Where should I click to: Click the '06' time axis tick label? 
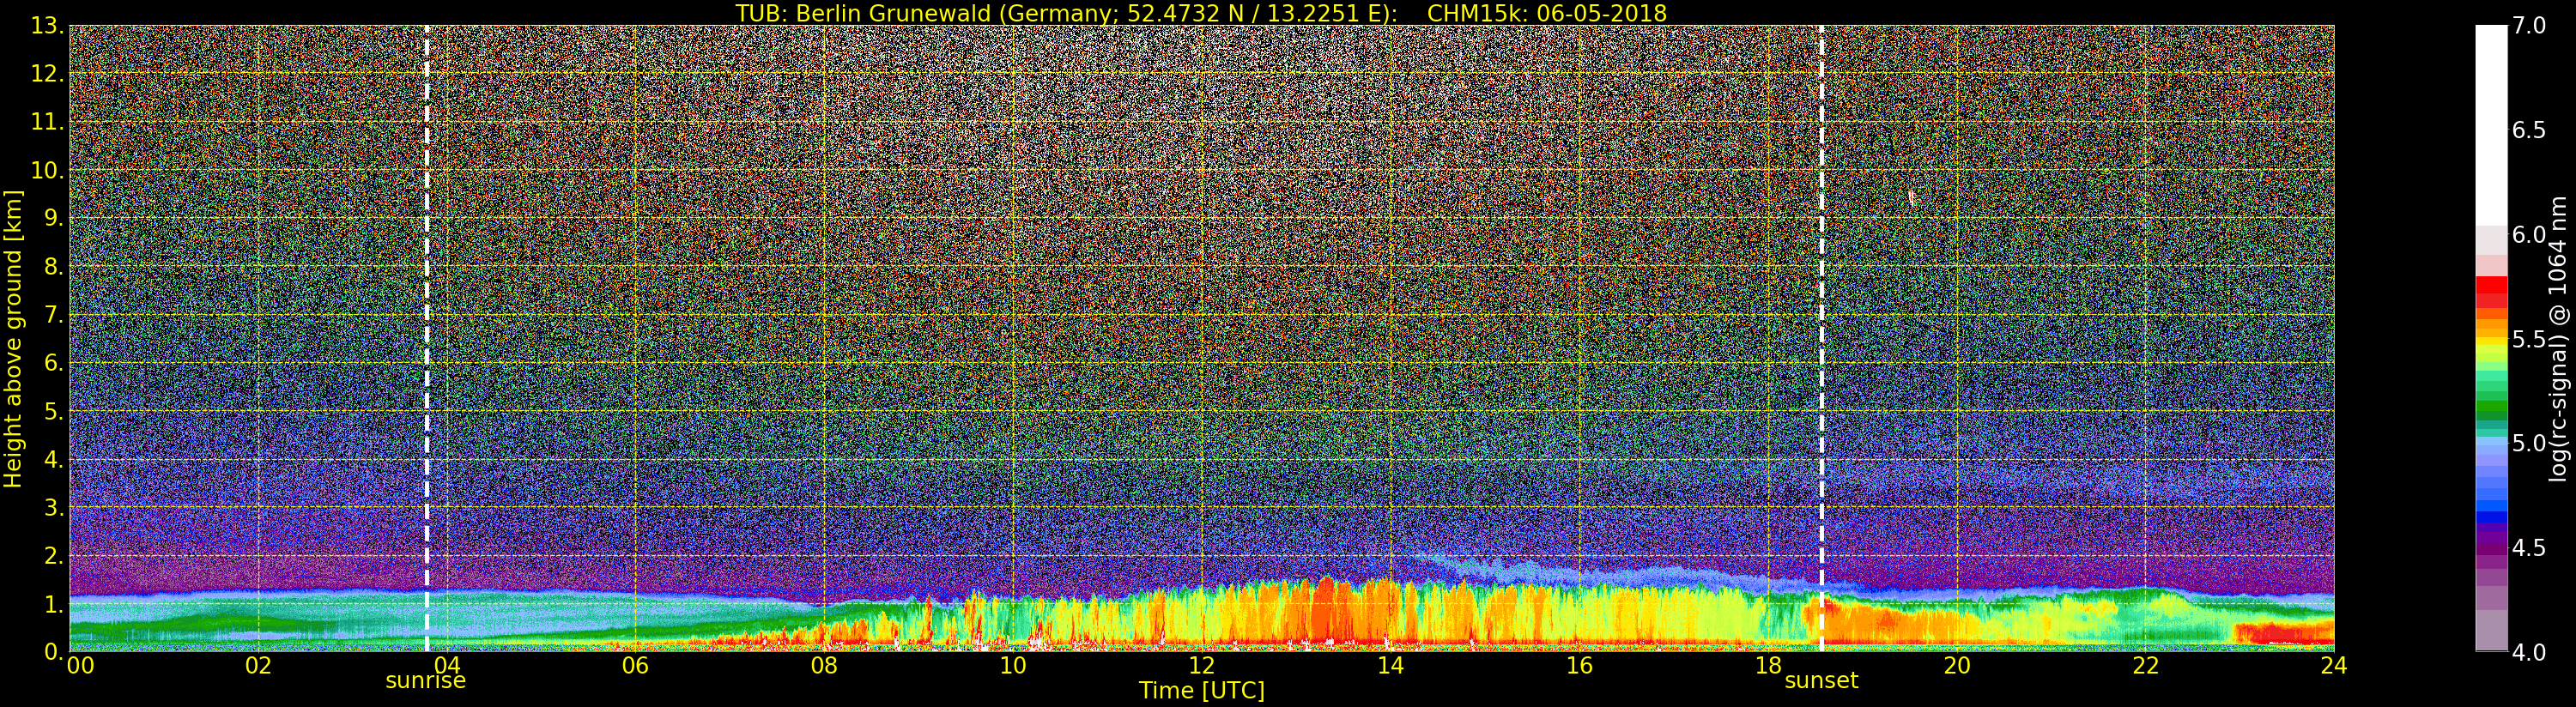635,666
